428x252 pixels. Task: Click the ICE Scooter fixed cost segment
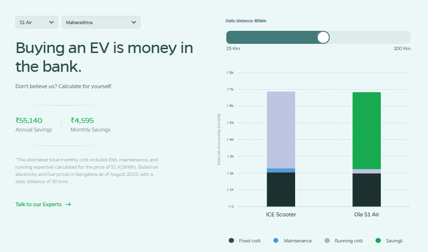(281, 189)
